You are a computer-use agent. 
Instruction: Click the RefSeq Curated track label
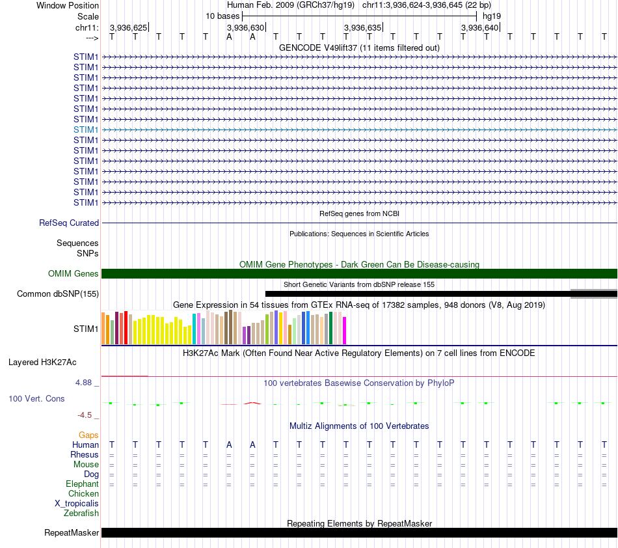pos(68,223)
